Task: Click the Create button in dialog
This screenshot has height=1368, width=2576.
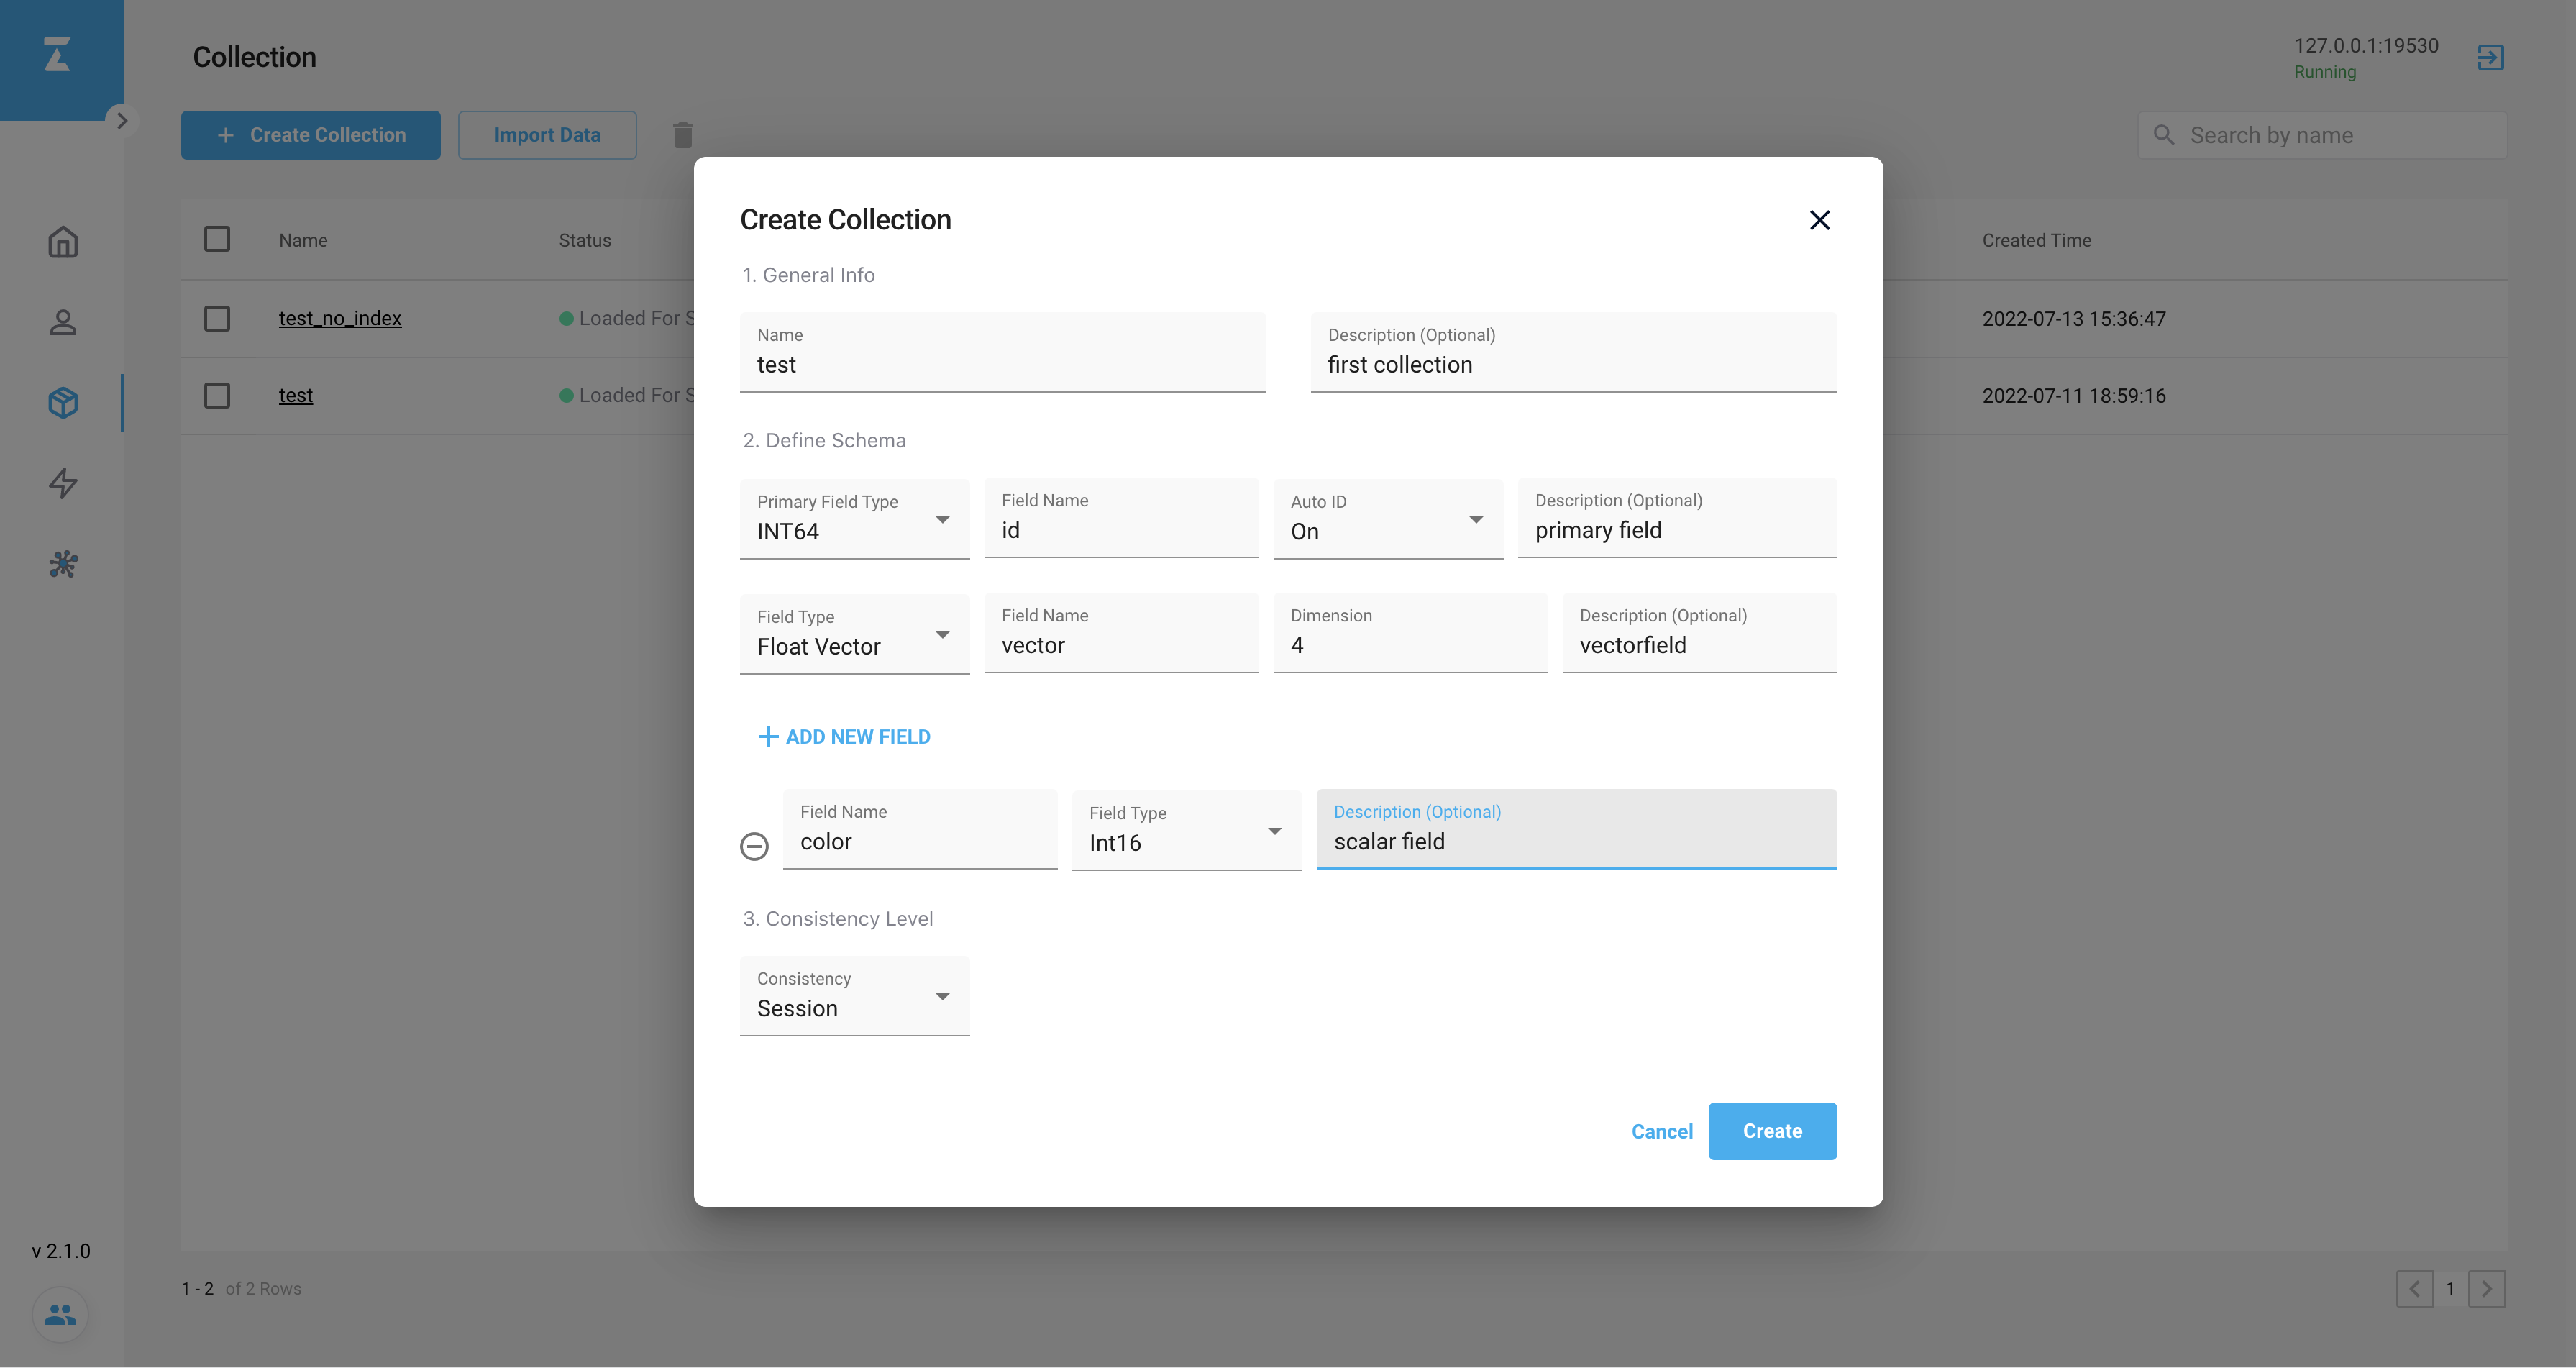Action: coord(1771,1131)
